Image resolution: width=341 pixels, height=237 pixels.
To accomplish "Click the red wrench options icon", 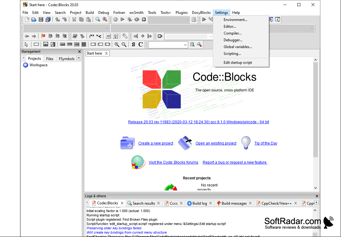I will click(199, 45).
